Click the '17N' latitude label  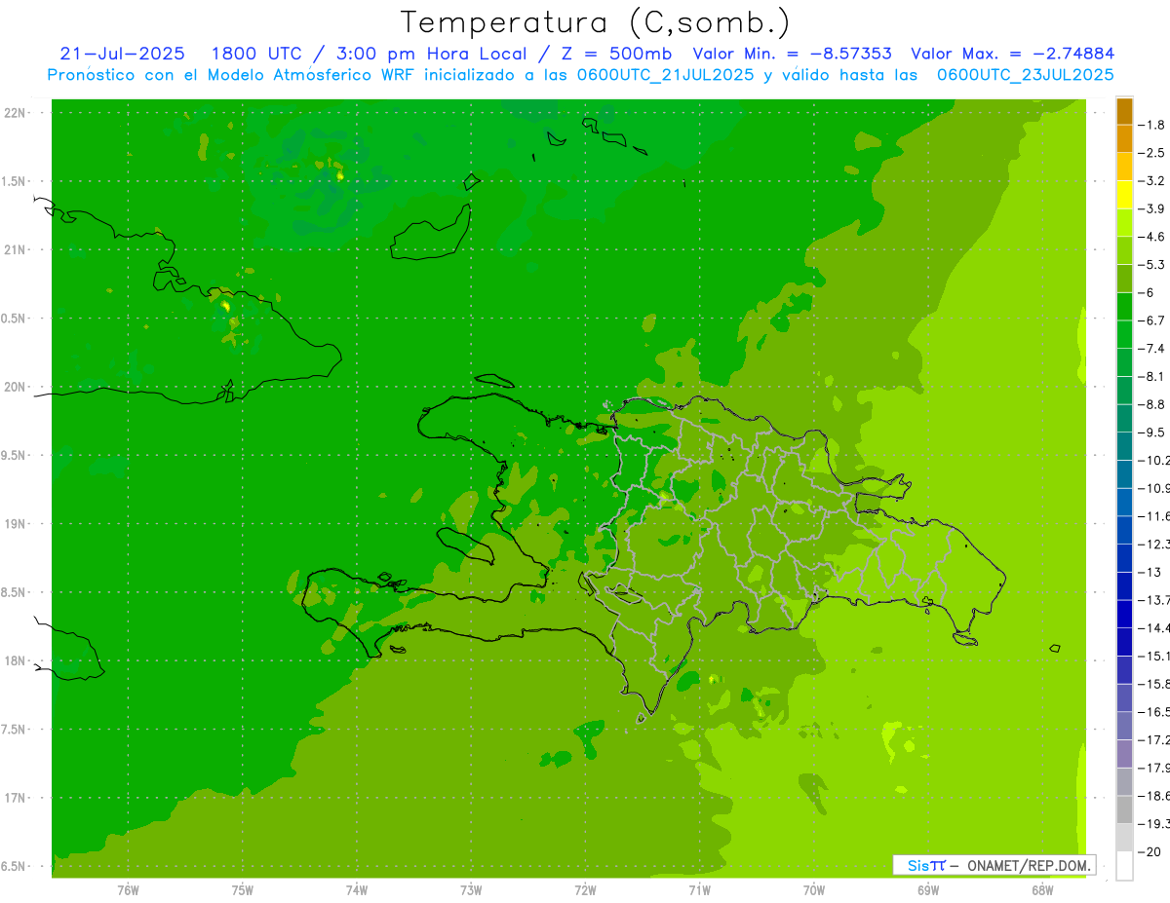point(15,798)
